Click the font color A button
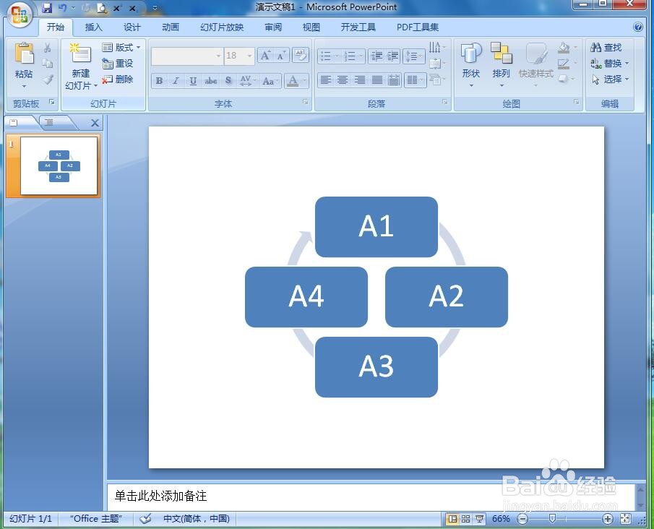Screen dimensions: 654x529 tap(293, 80)
